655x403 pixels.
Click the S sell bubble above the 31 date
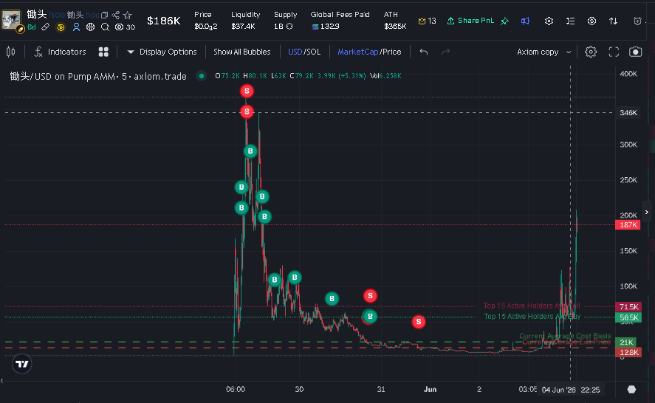(370, 296)
